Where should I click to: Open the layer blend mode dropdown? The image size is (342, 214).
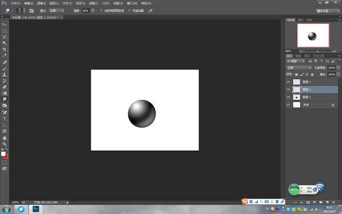299,68
